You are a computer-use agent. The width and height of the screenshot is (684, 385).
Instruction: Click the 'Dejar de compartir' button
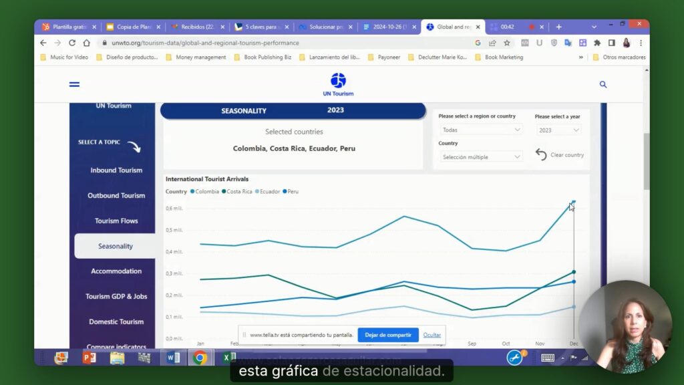388,335
